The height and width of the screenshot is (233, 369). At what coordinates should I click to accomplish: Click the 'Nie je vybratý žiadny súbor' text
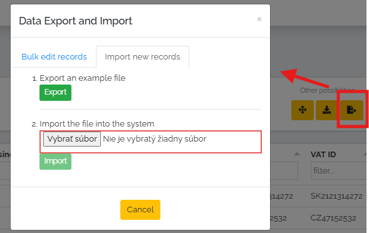(155, 139)
